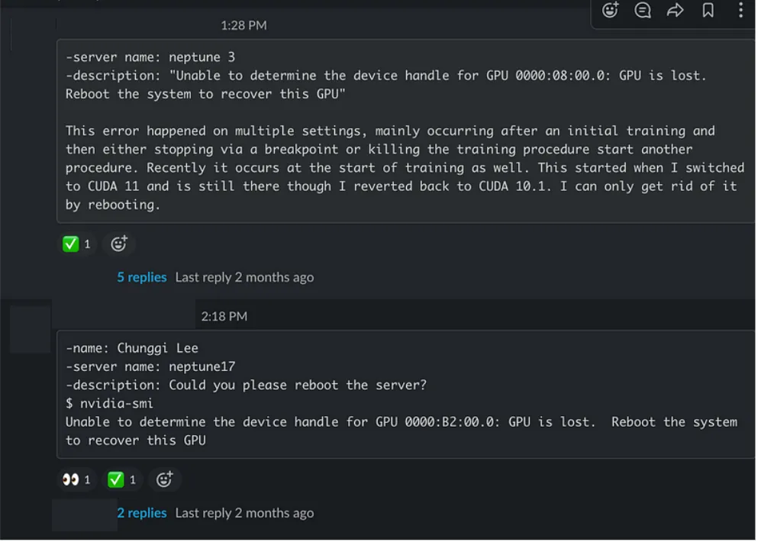This screenshot has height=542, width=758.
Task: Reply in thread via the speech bubble icon
Action: pos(643,10)
